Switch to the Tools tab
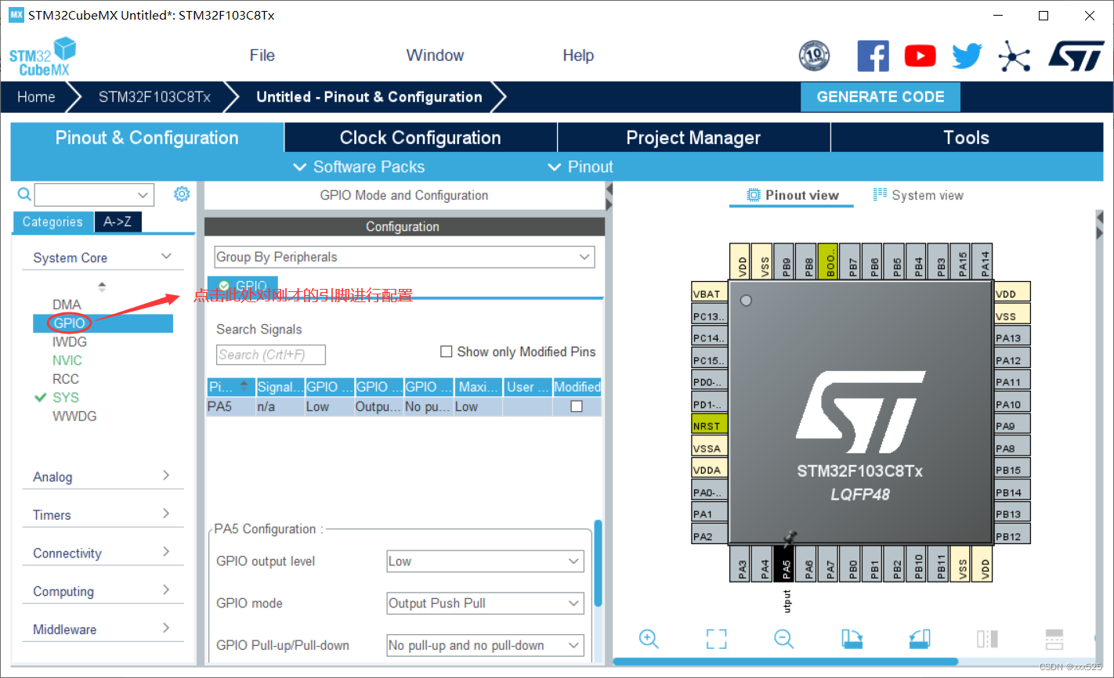The image size is (1114, 678). pyautogui.click(x=967, y=138)
